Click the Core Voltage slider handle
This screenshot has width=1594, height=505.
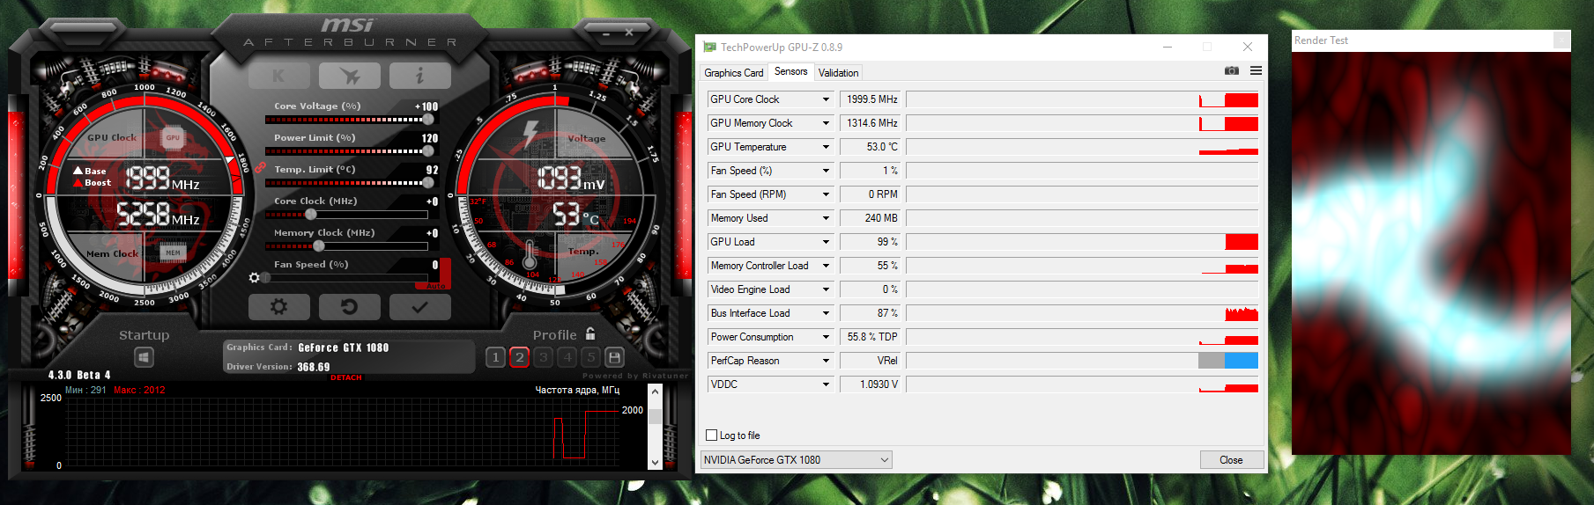(428, 119)
